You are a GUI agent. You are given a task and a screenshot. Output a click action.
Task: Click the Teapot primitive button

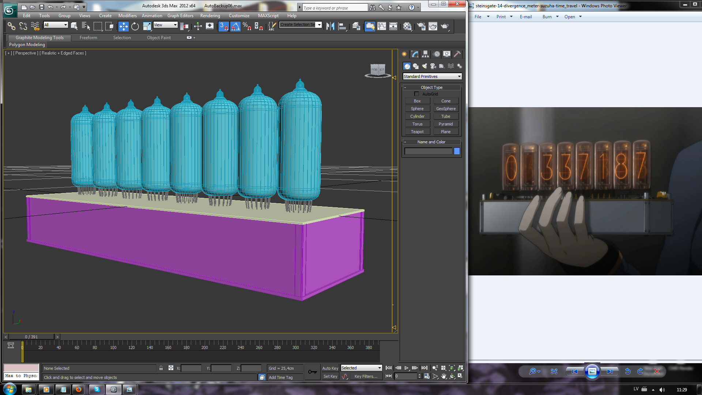417,132
